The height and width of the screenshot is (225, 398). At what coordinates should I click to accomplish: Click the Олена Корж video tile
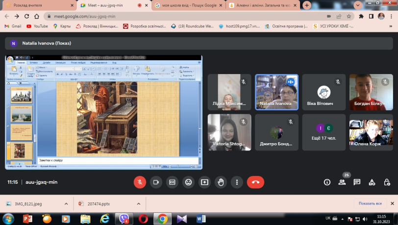click(x=371, y=132)
